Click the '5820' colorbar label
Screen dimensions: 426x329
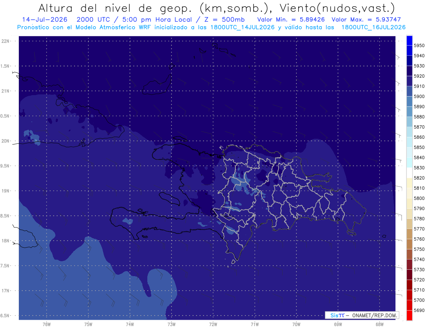click(x=419, y=178)
